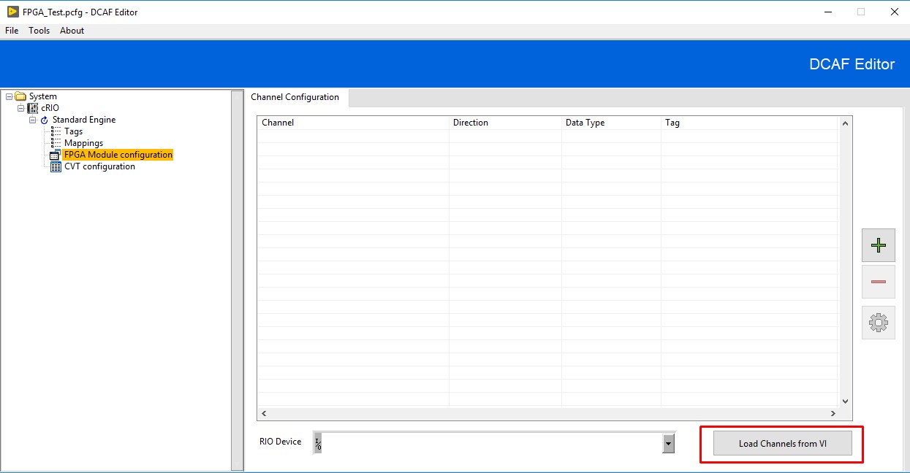
Task: Click the Channel column header
Action: click(x=353, y=123)
